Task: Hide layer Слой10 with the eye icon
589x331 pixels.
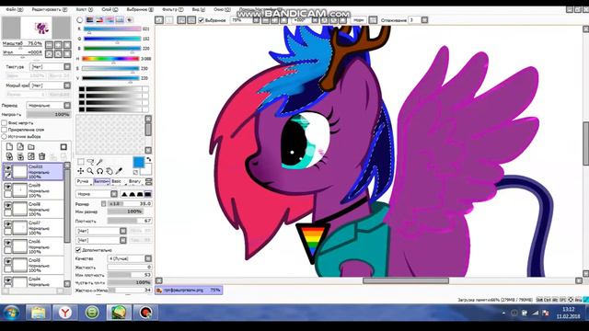Action: 7,167
